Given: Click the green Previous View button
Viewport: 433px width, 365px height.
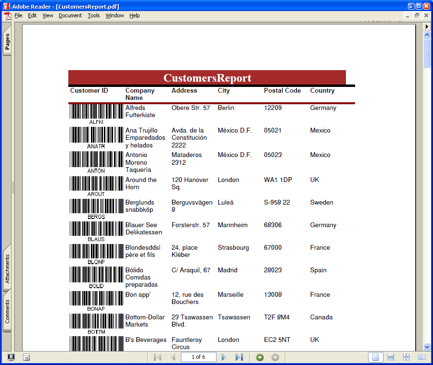Looking at the screenshot, I should [260, 357].
